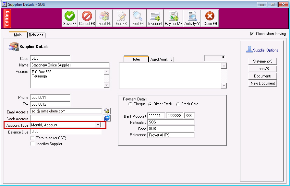This screenshot has height=186, width=290.
Task: Click Bank Account field 2222222
Action: click(x=175, y=116)
